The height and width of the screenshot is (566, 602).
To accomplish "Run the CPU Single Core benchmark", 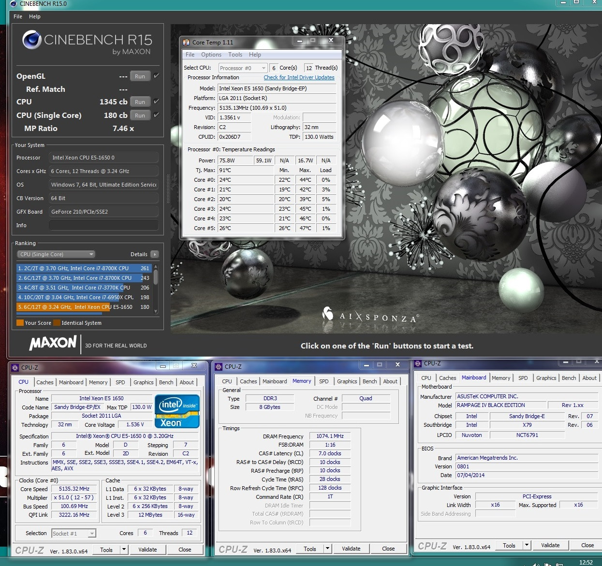I will [x=140, y=116].
